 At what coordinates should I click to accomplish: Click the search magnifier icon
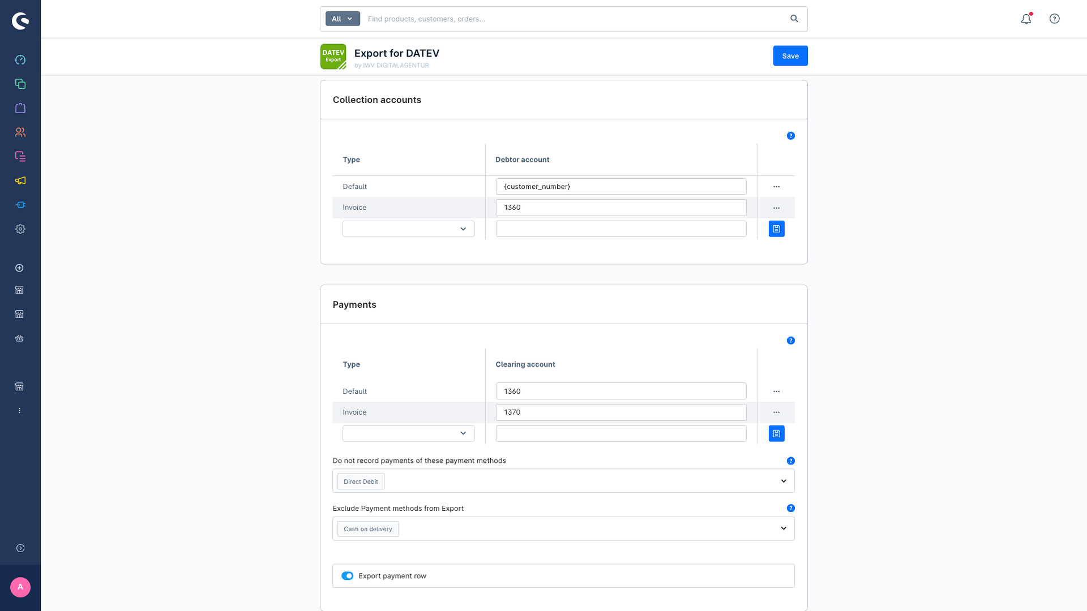[794, 19]
